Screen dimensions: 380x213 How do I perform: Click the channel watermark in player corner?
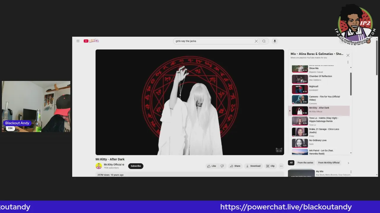[279, 150]
